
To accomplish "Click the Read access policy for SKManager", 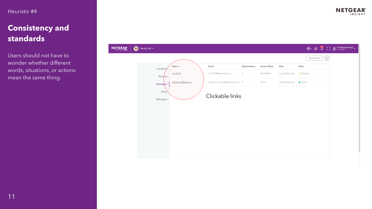I will pyautogui.click(x=263, y=82).
